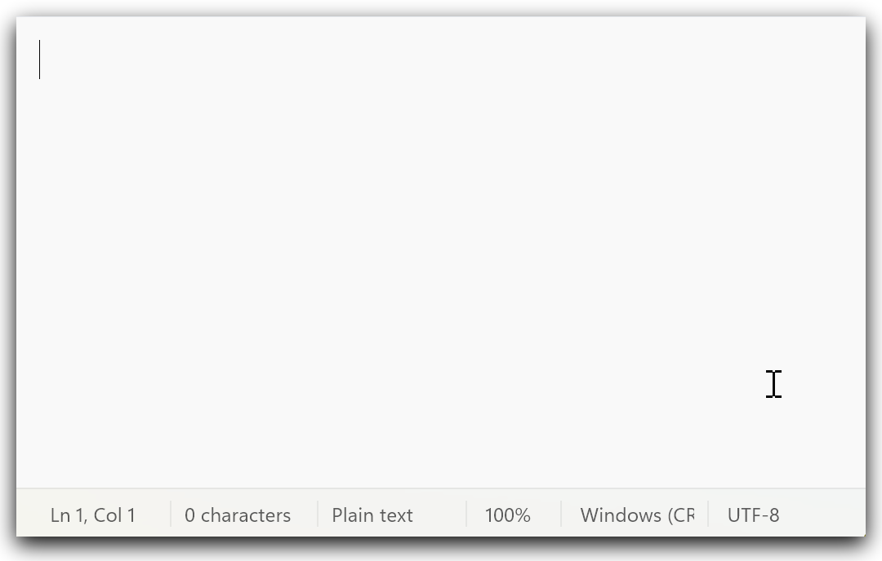Click the I-beam mouse pointer location
The image size is (882, 561).
click(773, 384)
